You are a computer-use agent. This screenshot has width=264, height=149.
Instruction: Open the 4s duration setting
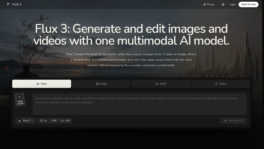click(x=43, y=121)
